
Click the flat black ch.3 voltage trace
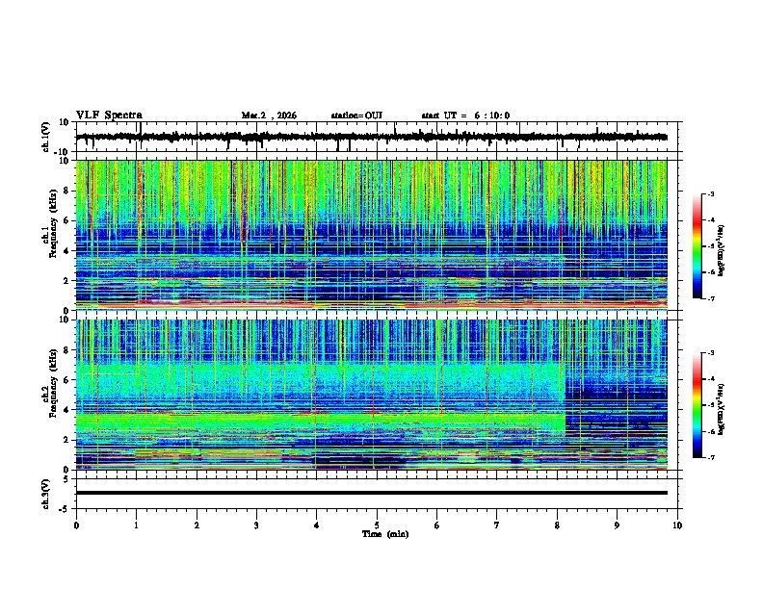click(x=371, y=493)
